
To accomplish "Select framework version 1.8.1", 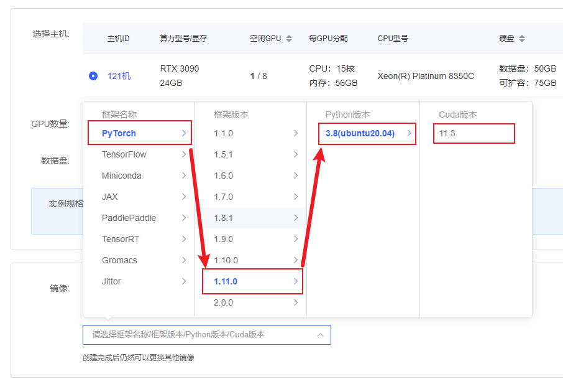I will (223, 218).
